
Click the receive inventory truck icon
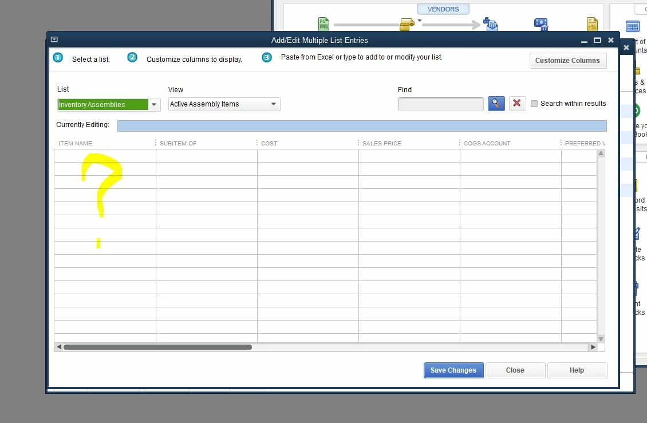[407, 25]
